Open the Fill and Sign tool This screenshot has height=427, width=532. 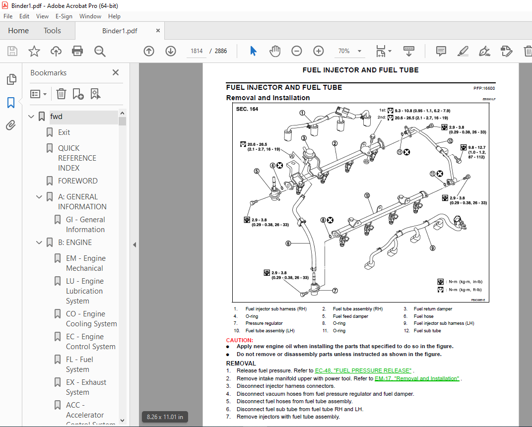pyautogui.click(x=484, y=51)
